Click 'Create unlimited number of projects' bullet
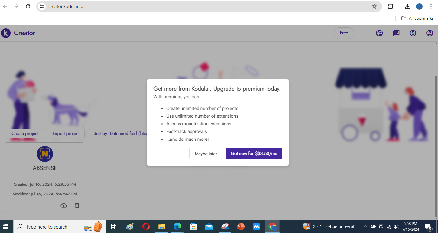This screenshot has width=438, height=233. (x=202, y=108)
